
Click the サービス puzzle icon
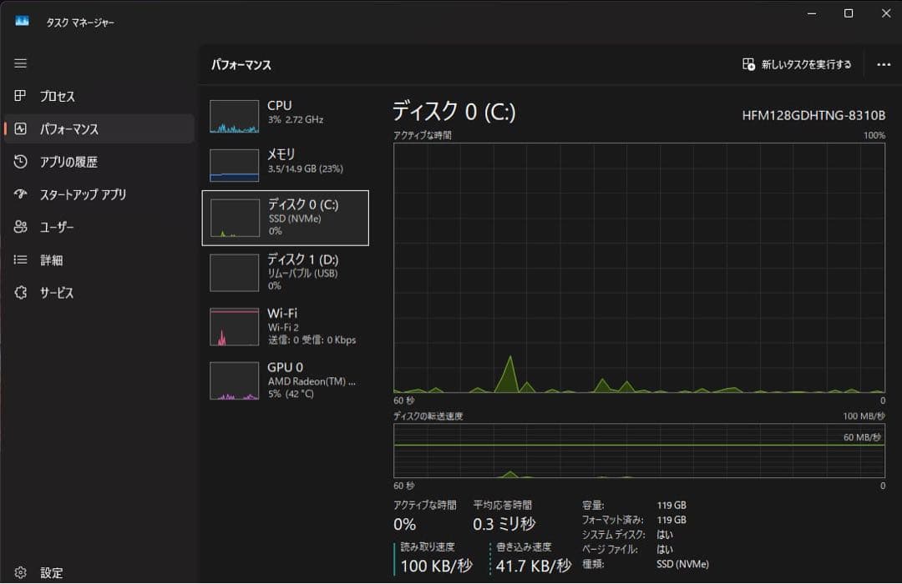(20, 293)
